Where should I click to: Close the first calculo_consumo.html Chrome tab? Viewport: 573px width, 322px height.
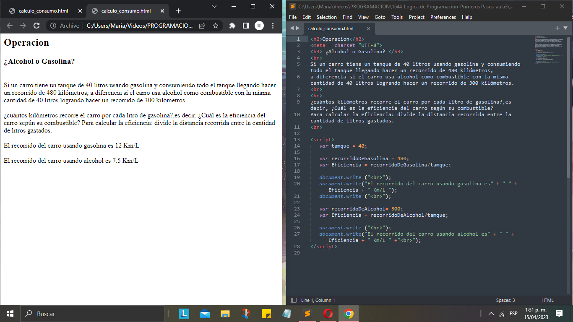(x=80, y=11)
